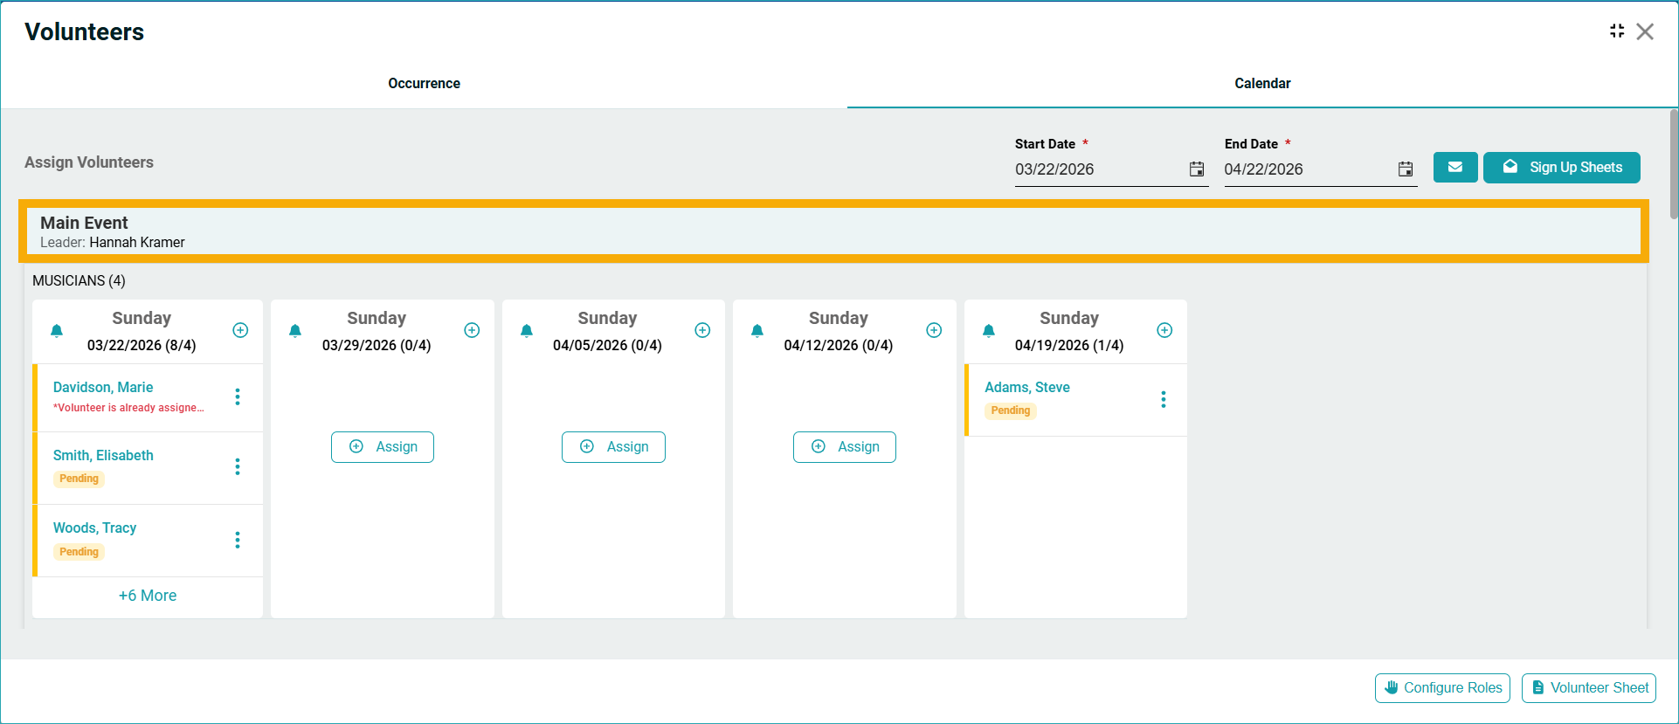This screenshot has height=724, width=1679.
Task: Click the bell icon for 04/12/2026
Action: point(757,331)
